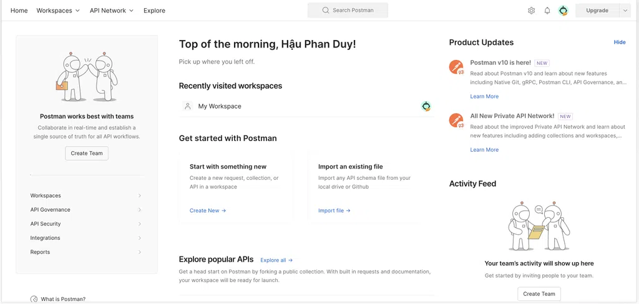Click the Create New link

[208, 211]
